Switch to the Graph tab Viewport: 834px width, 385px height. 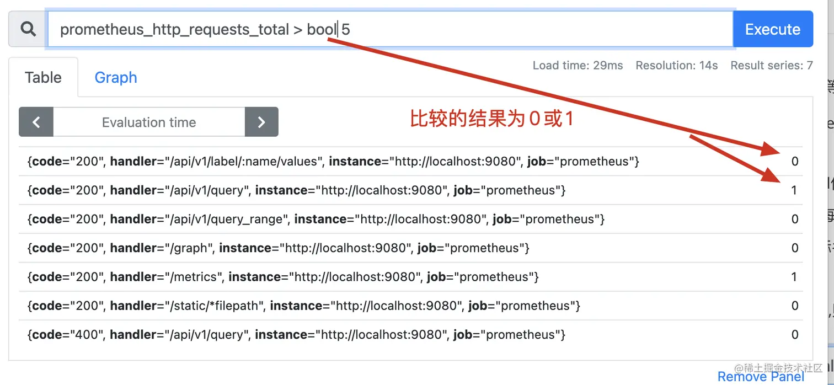tap(115, 77)
